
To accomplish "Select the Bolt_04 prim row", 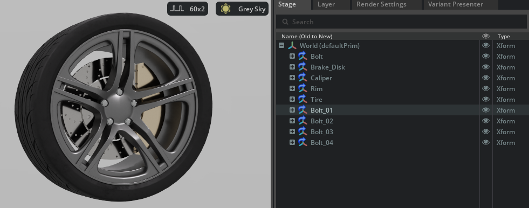I will pos(402,143).
